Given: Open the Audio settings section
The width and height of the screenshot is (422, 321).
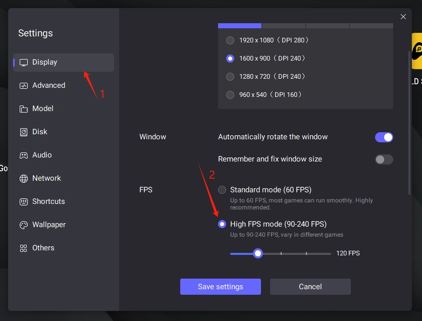Looking at the screenshot, I should point(42,155).
